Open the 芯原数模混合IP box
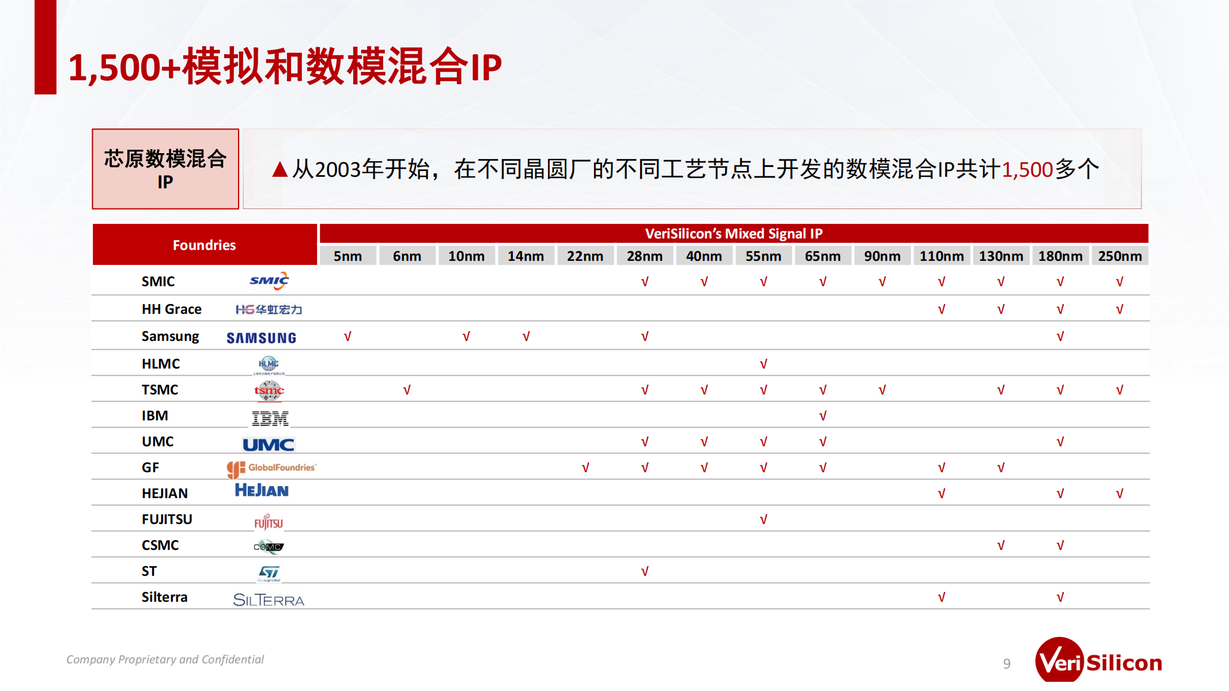This screenshot has width=1229, height=691. (165, 168)
